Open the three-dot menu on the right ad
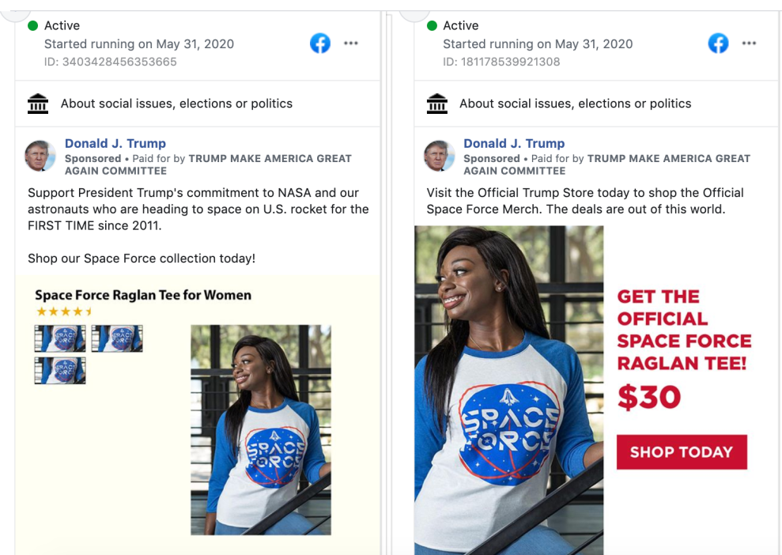The width and height of the screenshot is (782, 555). click(x=749, y=43)
